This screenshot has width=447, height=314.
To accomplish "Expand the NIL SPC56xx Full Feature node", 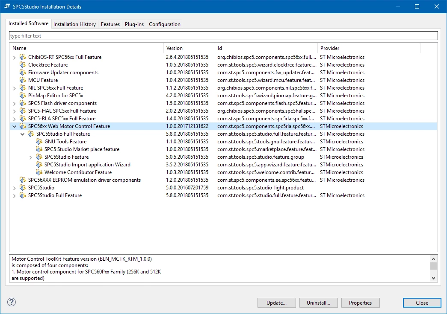I will point(14,88).
